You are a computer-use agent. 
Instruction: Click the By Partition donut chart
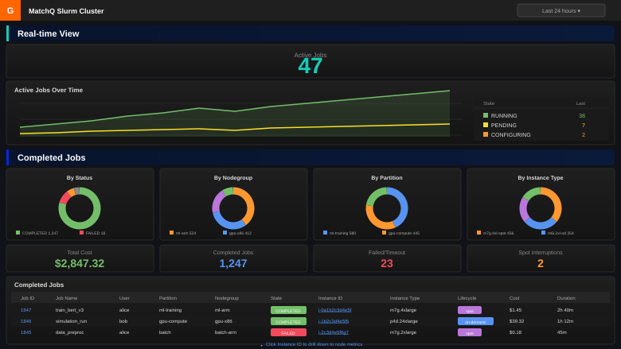click(x=387, y=208)
